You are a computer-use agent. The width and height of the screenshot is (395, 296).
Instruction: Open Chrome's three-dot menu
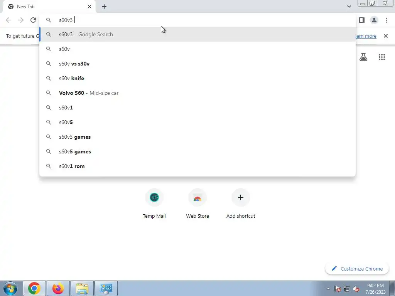[x=387, y=20]
